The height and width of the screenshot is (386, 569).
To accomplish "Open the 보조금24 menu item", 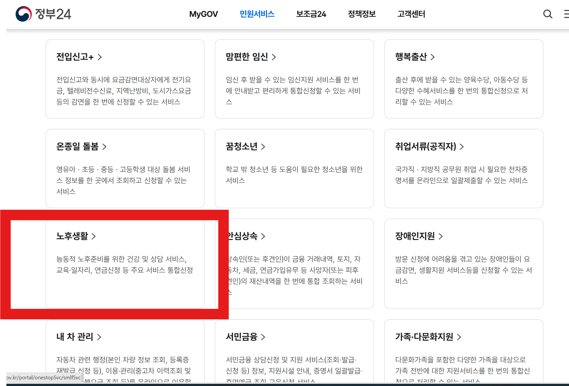I will coord(311,14).
